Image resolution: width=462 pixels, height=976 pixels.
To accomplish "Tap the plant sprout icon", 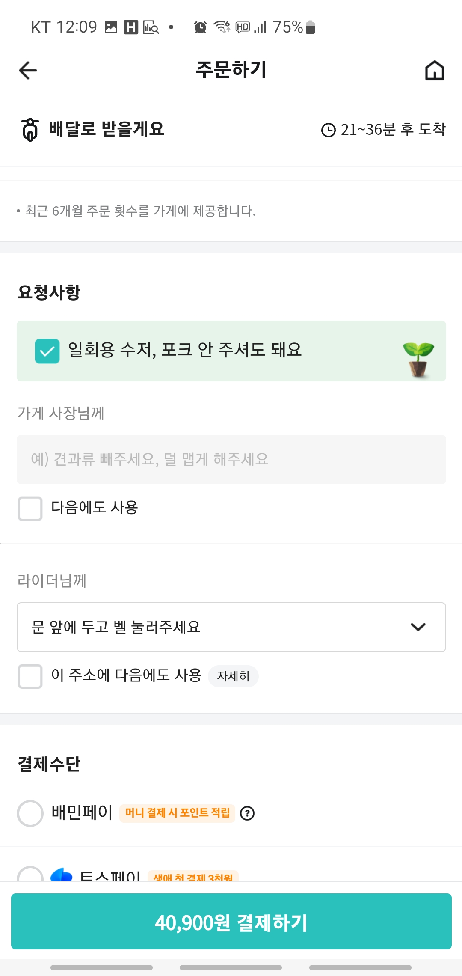I will (418, 359).
